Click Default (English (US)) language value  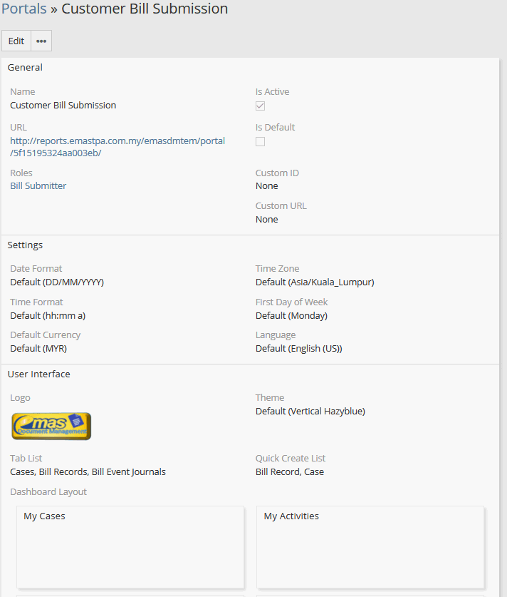(299, 348)
